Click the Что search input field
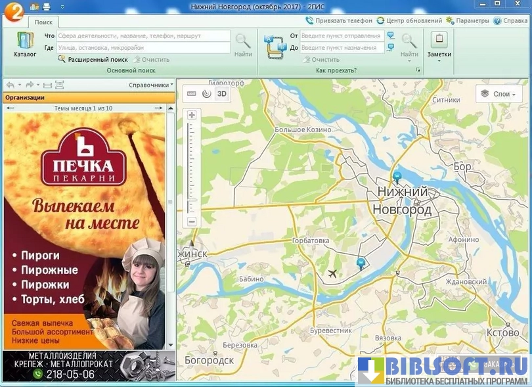 point(143,36)
